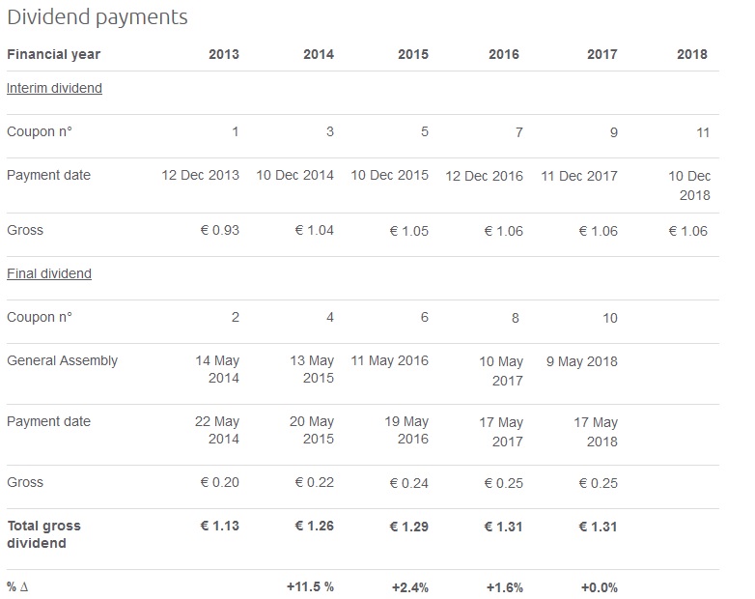Click the € 0.20 final gross value

click(x=218, y=483)
